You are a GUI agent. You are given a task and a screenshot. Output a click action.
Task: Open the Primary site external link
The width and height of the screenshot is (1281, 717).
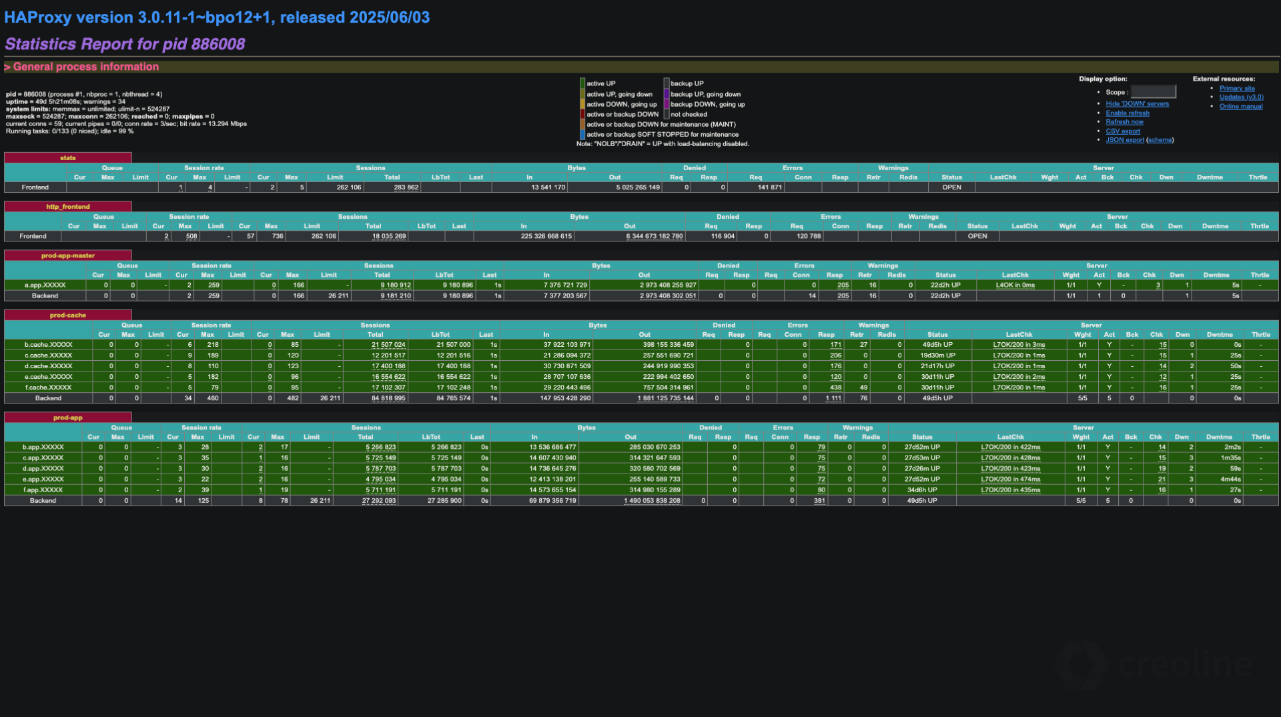[x=1237, y=88]
